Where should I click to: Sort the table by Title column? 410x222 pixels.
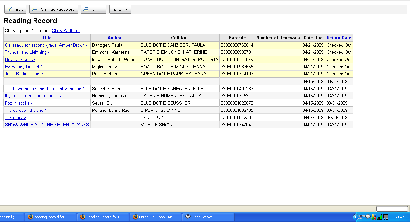coord(47,38)
